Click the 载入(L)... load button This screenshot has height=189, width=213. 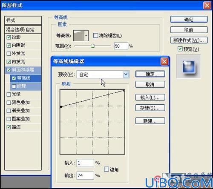[150, 97]
